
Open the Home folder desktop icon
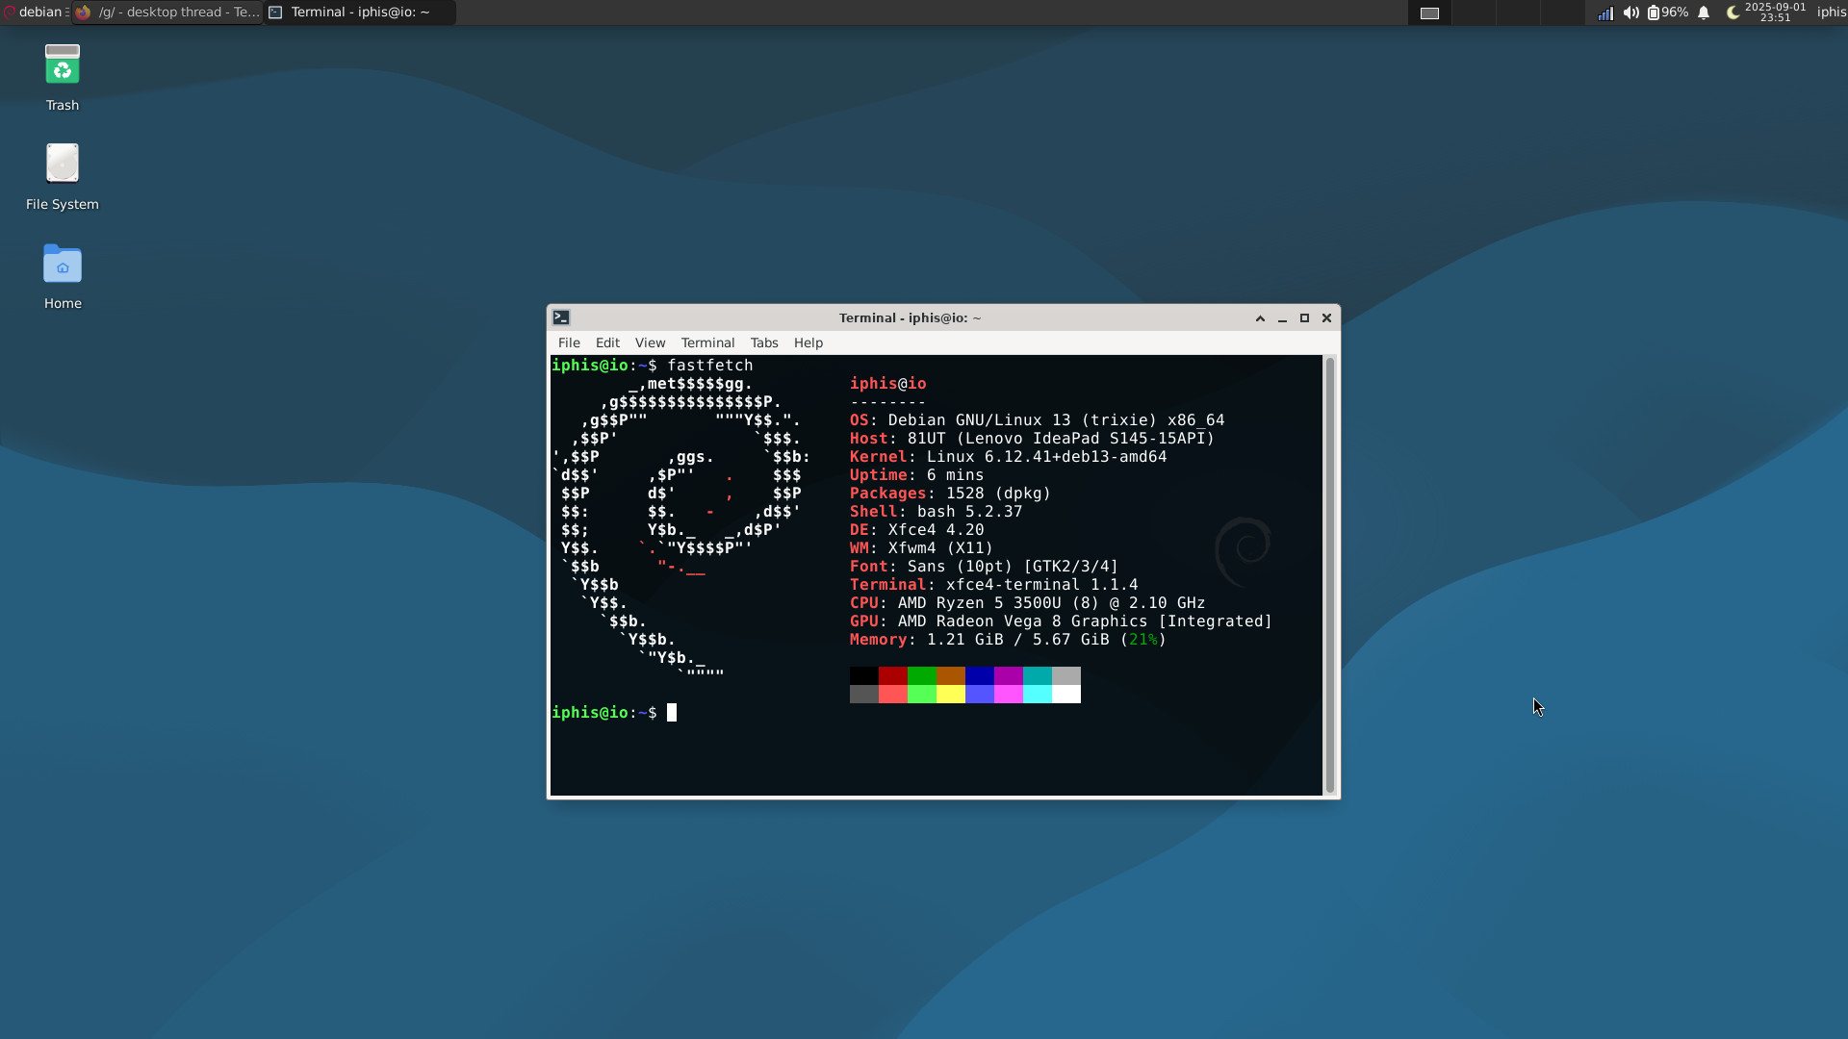click(x=63, y=276)
